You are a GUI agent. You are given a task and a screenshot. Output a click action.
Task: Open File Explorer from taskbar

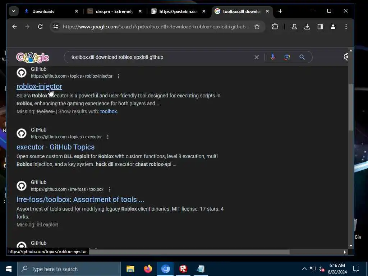click(x=130, y=269)
